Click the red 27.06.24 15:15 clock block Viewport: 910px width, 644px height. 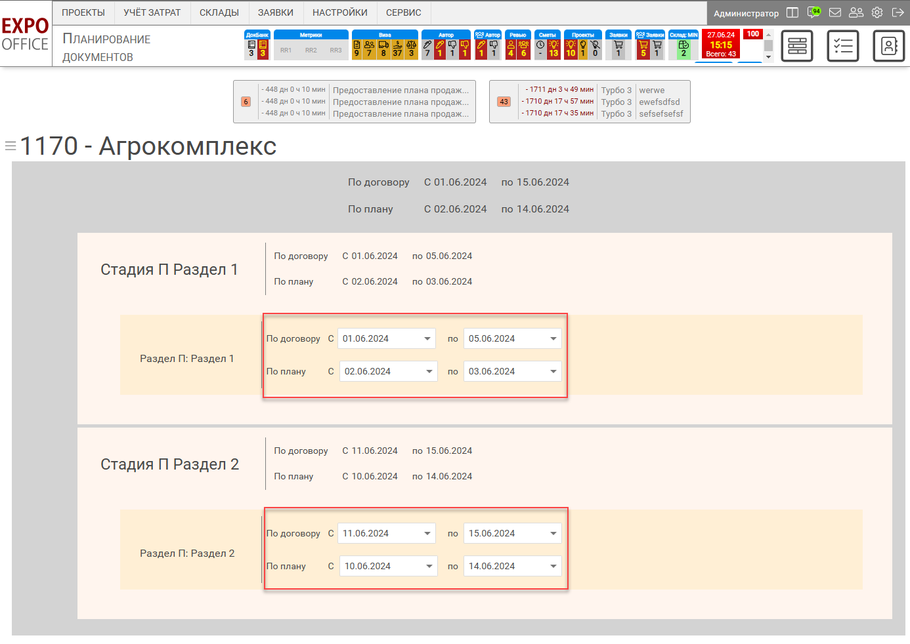pyautogui.click(x=721, y=44)
